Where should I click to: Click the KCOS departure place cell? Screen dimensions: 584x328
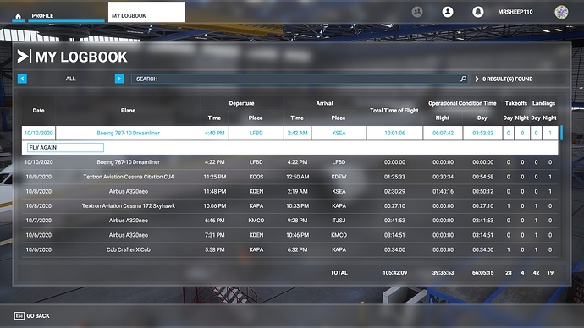(x=256, y=177)
